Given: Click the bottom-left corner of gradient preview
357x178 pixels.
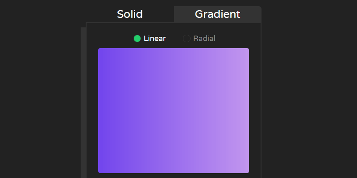Looking at the screenshot, I should point(100,171).
